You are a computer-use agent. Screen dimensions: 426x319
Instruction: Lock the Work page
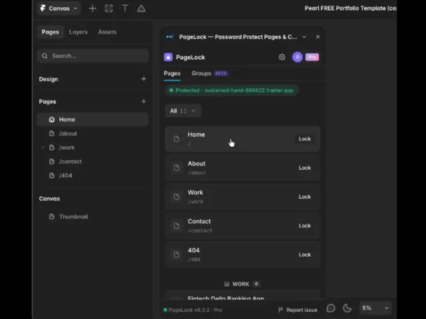tap(305, 197)
